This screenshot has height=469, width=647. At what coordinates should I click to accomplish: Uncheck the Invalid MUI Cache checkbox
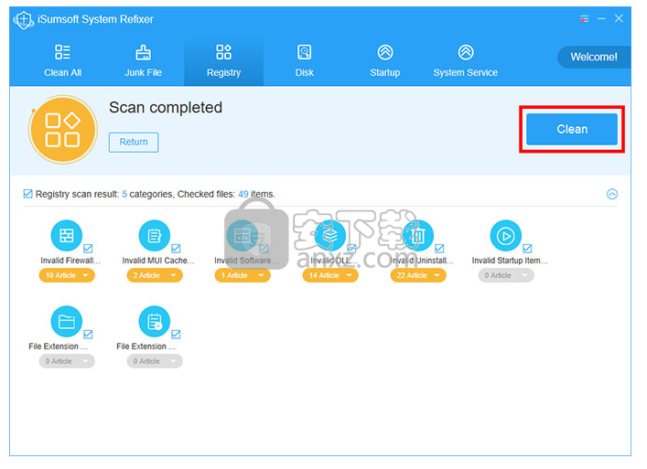pos(176,248)
